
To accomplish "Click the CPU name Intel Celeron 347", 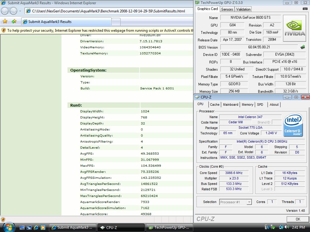I will 250,117.
